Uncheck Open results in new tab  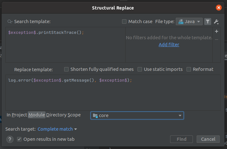coord(20,139)
